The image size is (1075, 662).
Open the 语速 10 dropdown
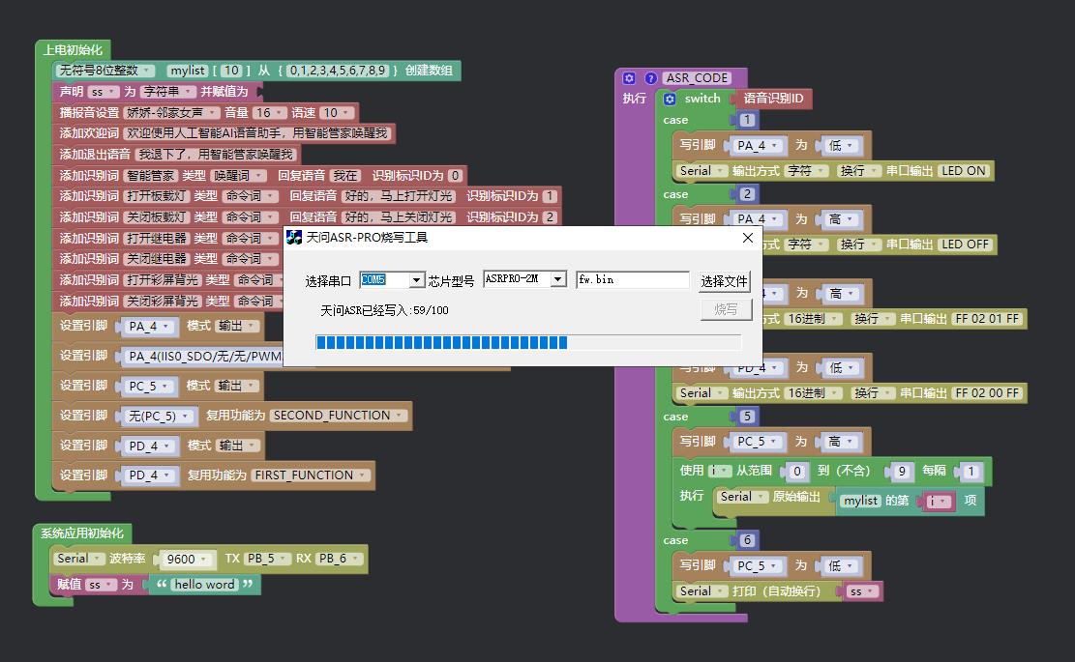click(x=336, y=113)
